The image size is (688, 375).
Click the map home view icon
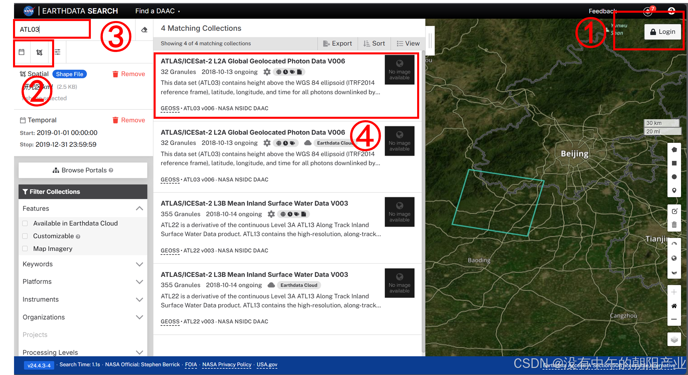click(x=674, y=306)
